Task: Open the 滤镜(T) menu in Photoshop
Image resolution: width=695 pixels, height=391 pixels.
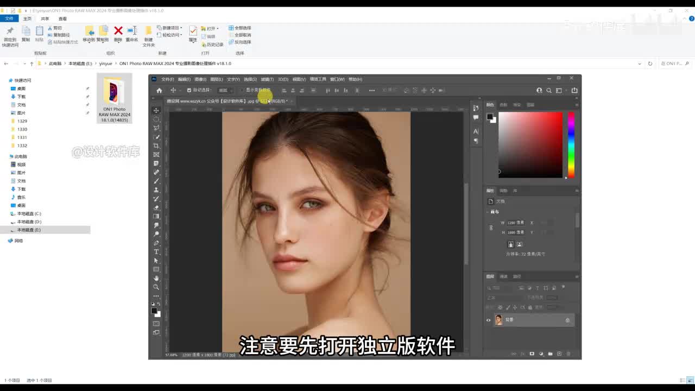Action: 267,79
